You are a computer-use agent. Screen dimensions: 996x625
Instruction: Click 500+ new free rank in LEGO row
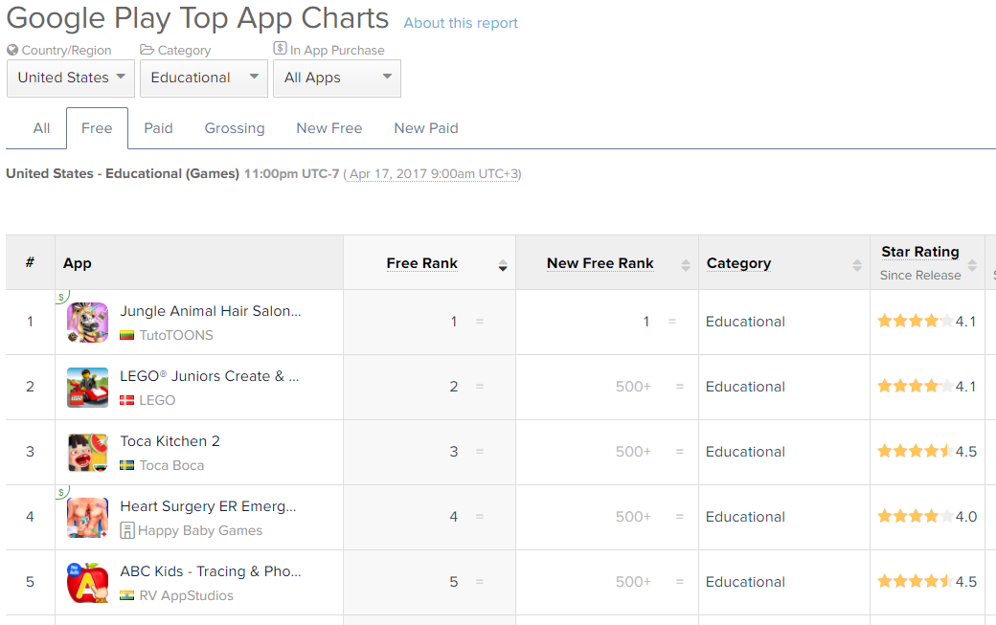(x=633, y=387)
